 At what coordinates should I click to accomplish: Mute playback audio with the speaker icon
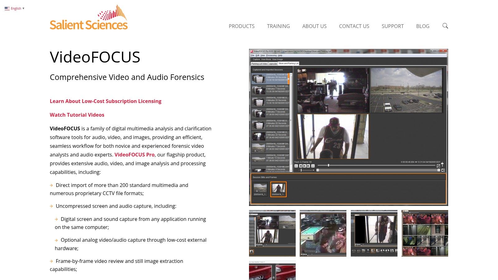coord(443,170)
